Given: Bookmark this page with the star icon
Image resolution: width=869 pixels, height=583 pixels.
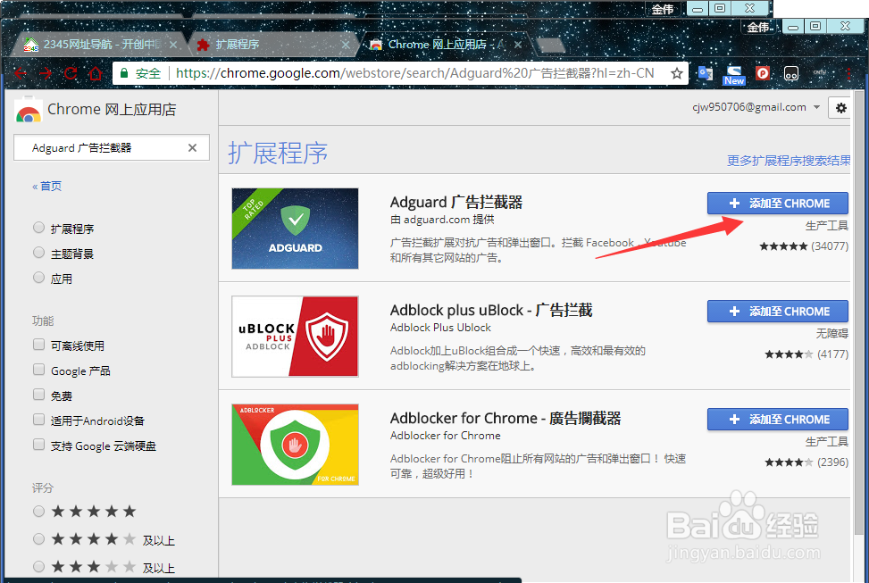Looking at the screenshot, I should click(677, 73).
